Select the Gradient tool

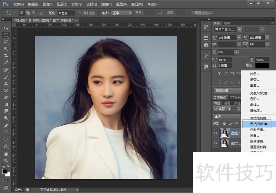click(x=6, y=104)
